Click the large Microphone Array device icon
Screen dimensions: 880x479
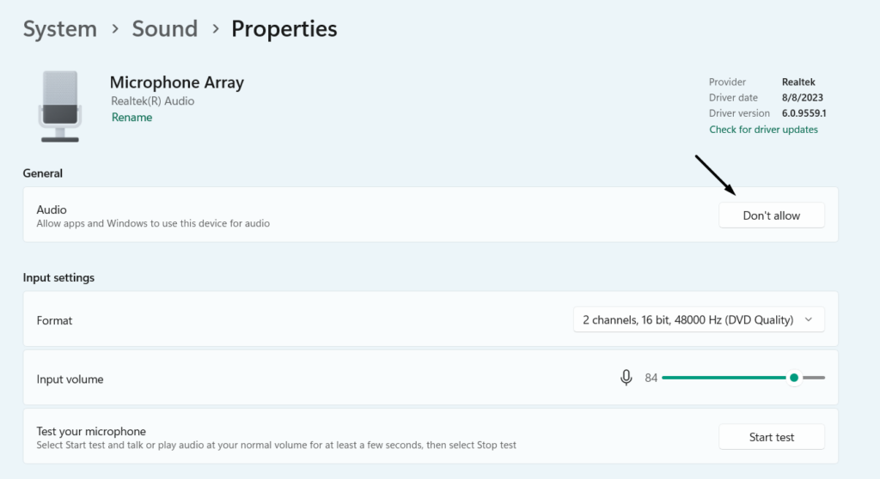click(59, 106)
